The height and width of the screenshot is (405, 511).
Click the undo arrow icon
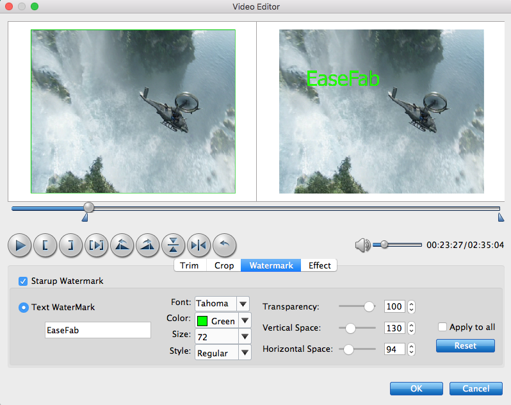(x=225, y=245)
